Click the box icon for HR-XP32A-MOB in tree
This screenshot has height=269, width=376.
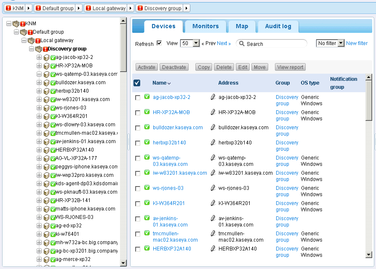tap(46, 66)
